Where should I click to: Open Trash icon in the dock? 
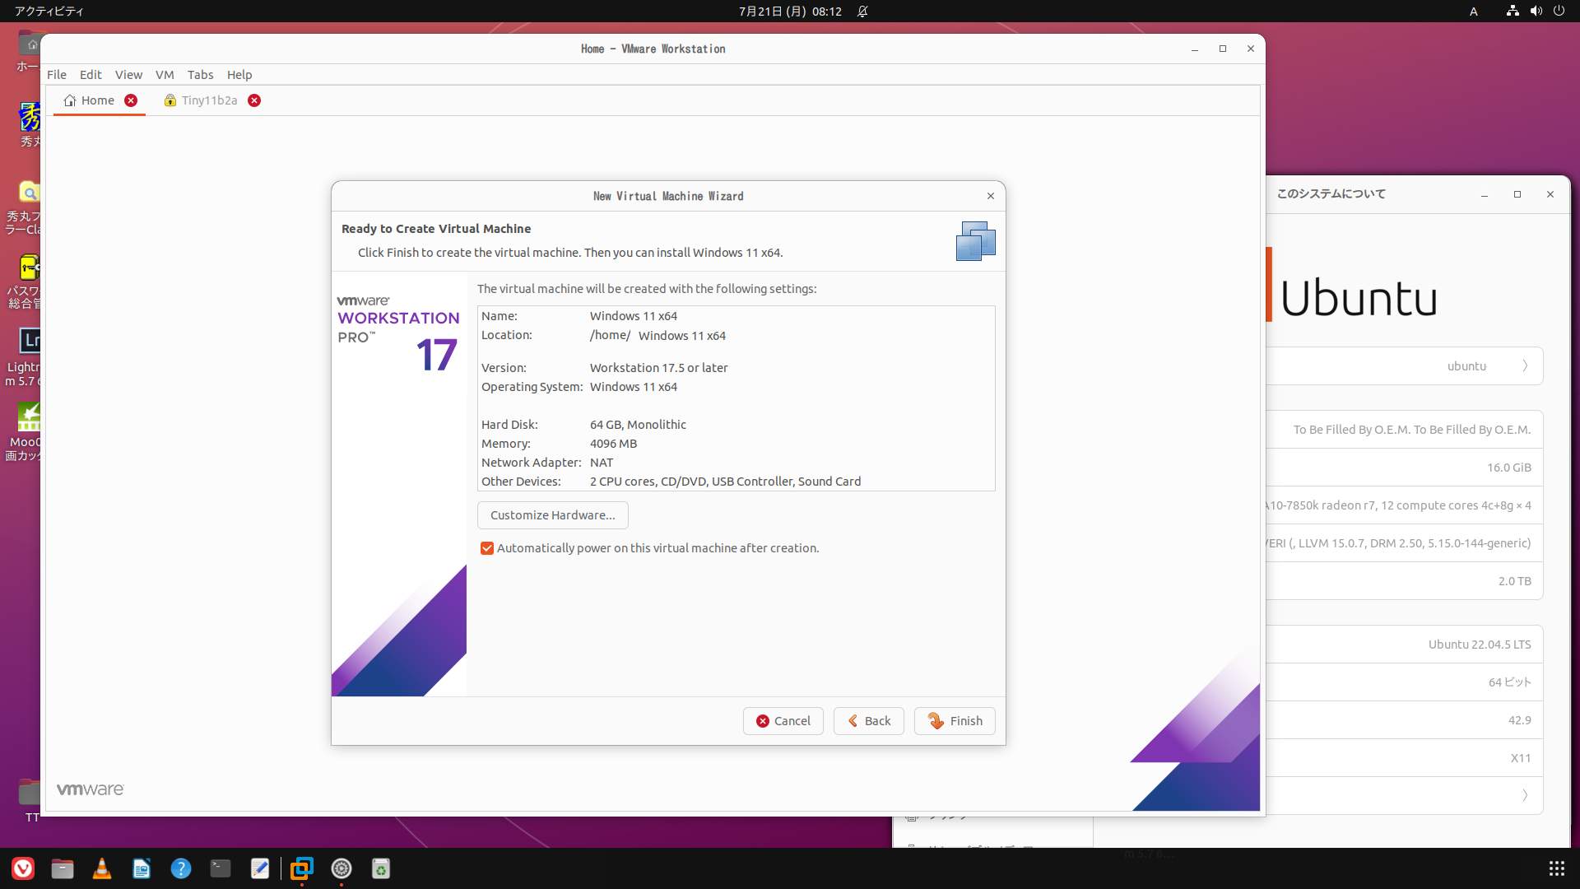pyautogui.click(x=381, y=868)
